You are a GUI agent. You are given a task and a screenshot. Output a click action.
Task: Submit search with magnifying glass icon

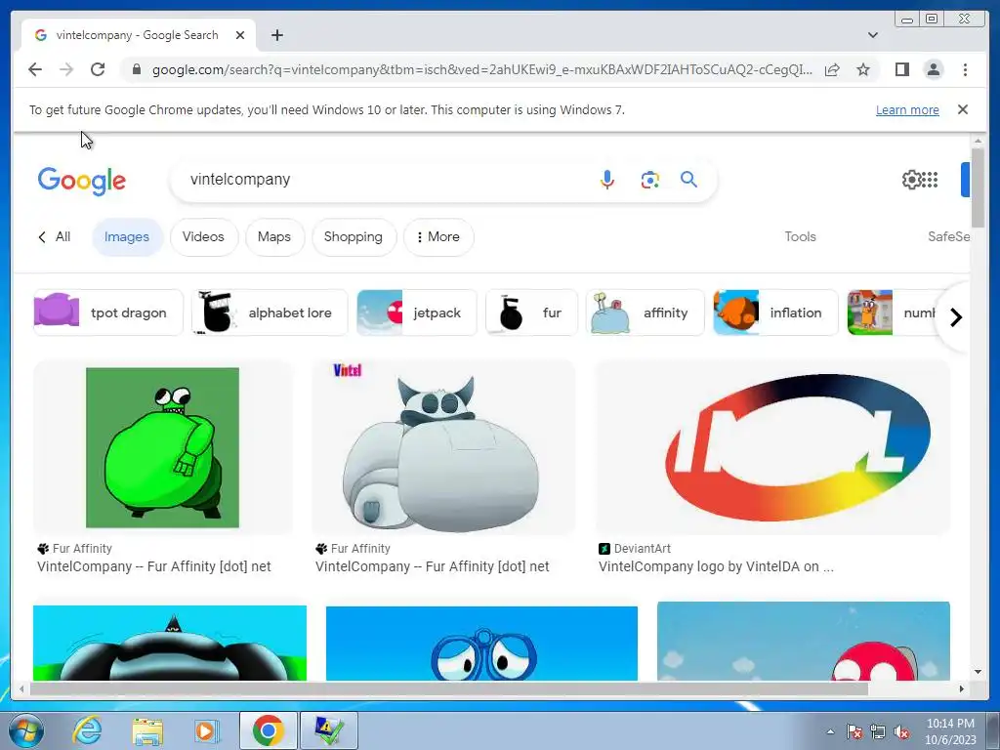[x=688, y=180]
